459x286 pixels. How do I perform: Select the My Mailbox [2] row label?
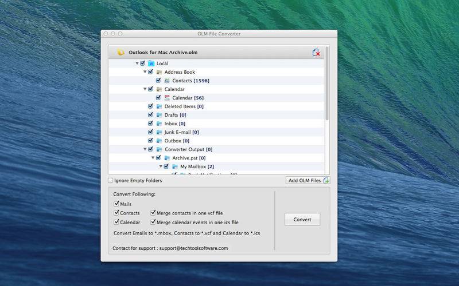(197, 166)
